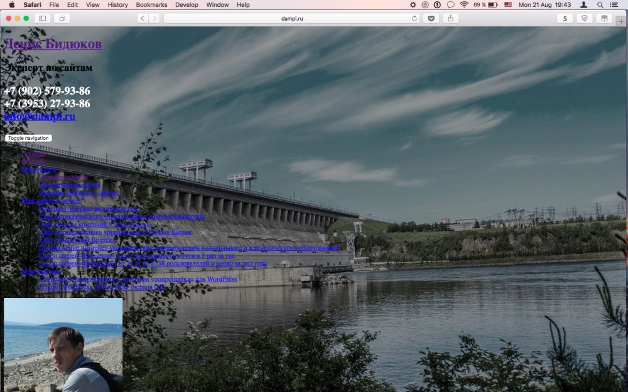
Task: Reload the dampi.ru page
Action: click(x=414, y=18)
